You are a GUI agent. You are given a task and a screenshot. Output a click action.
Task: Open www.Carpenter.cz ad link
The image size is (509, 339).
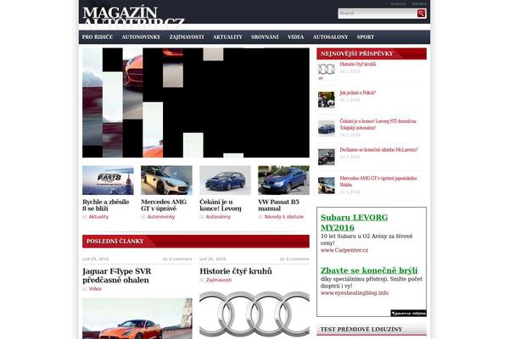pos(344,250)
